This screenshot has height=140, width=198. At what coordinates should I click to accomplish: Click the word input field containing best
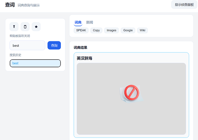pos(27,45)
